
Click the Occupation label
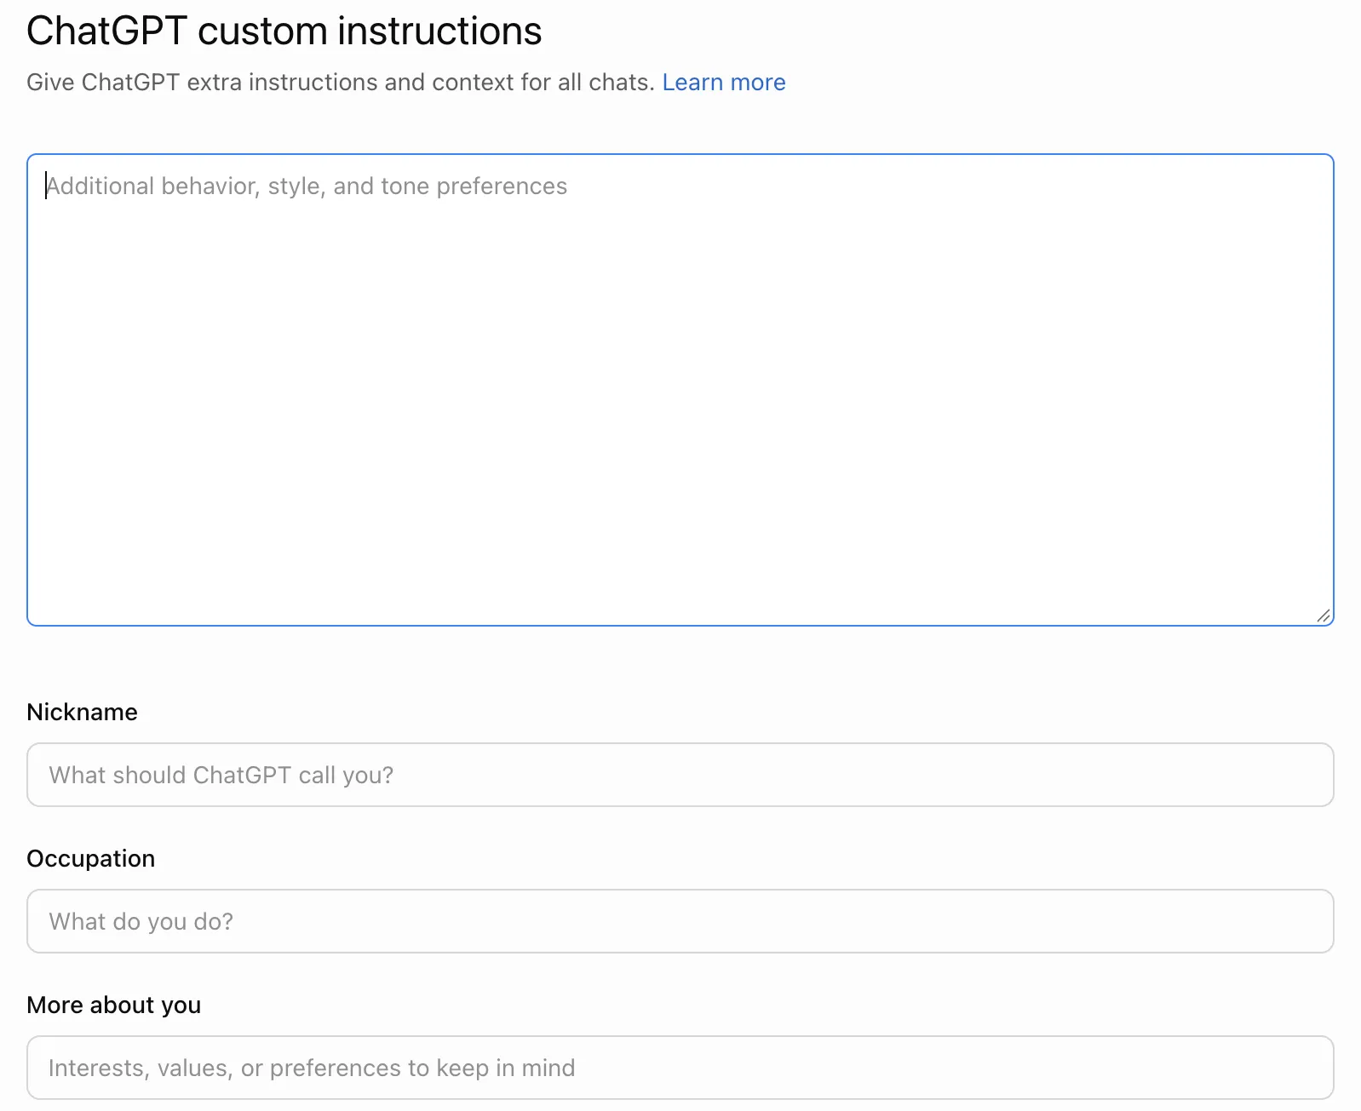point(91,858)
